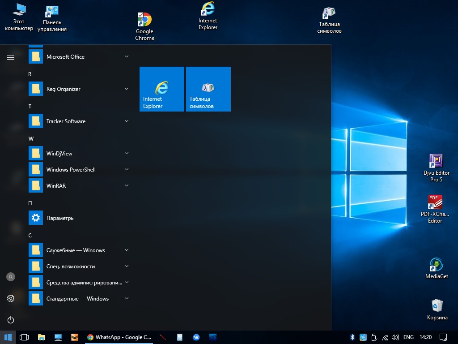Open Корзина recycle bin icon
This screenshot has height=344, width=458.
tap(437, 310)
